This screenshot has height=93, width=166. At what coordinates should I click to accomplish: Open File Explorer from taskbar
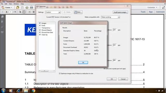[26, 91]
